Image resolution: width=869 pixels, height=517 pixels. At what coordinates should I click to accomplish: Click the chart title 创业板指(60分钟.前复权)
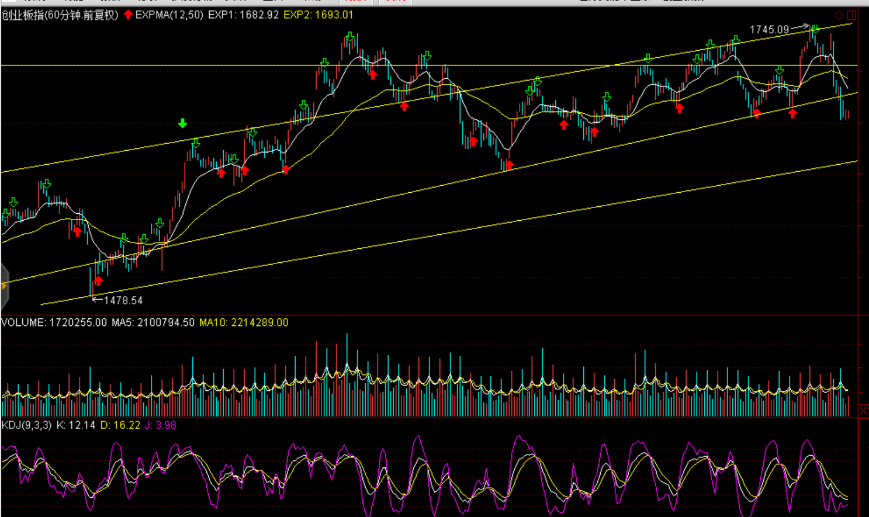pos(60,15)
